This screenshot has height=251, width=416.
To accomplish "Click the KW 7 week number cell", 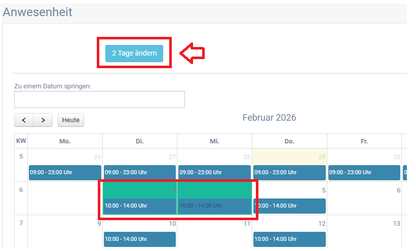I will (21, 223).
